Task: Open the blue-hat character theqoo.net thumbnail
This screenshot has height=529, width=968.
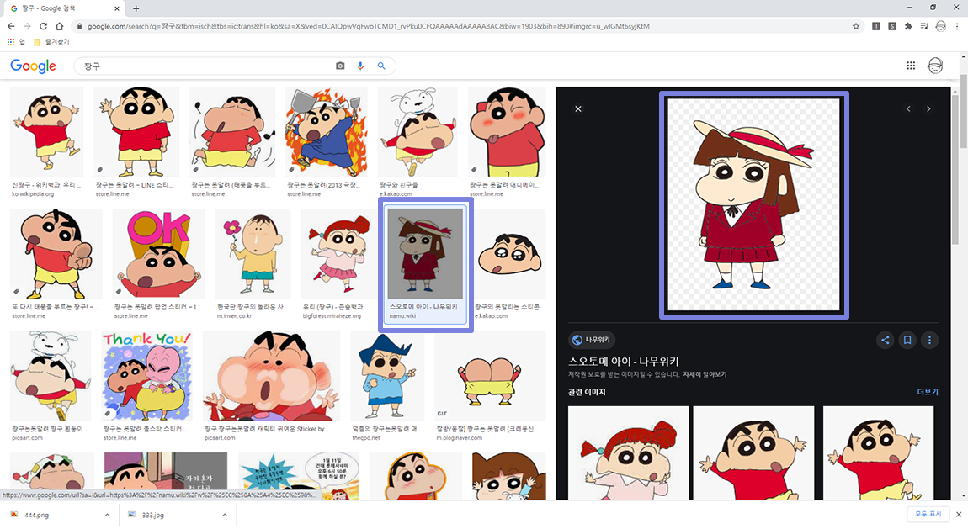Action: (x=387, y=376)
